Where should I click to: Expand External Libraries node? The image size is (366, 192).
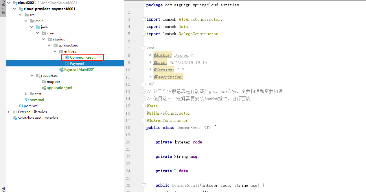(x=8, y=112)
